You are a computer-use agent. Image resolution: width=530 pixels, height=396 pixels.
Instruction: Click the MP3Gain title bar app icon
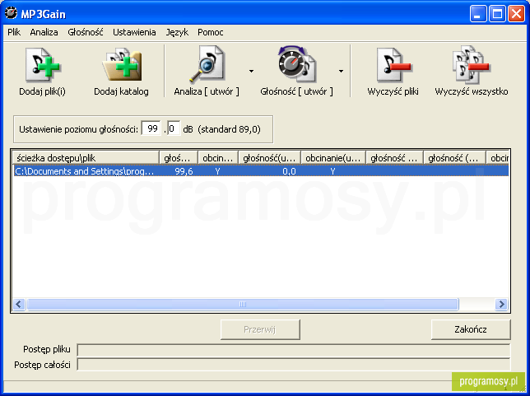(x=11, y=13)
